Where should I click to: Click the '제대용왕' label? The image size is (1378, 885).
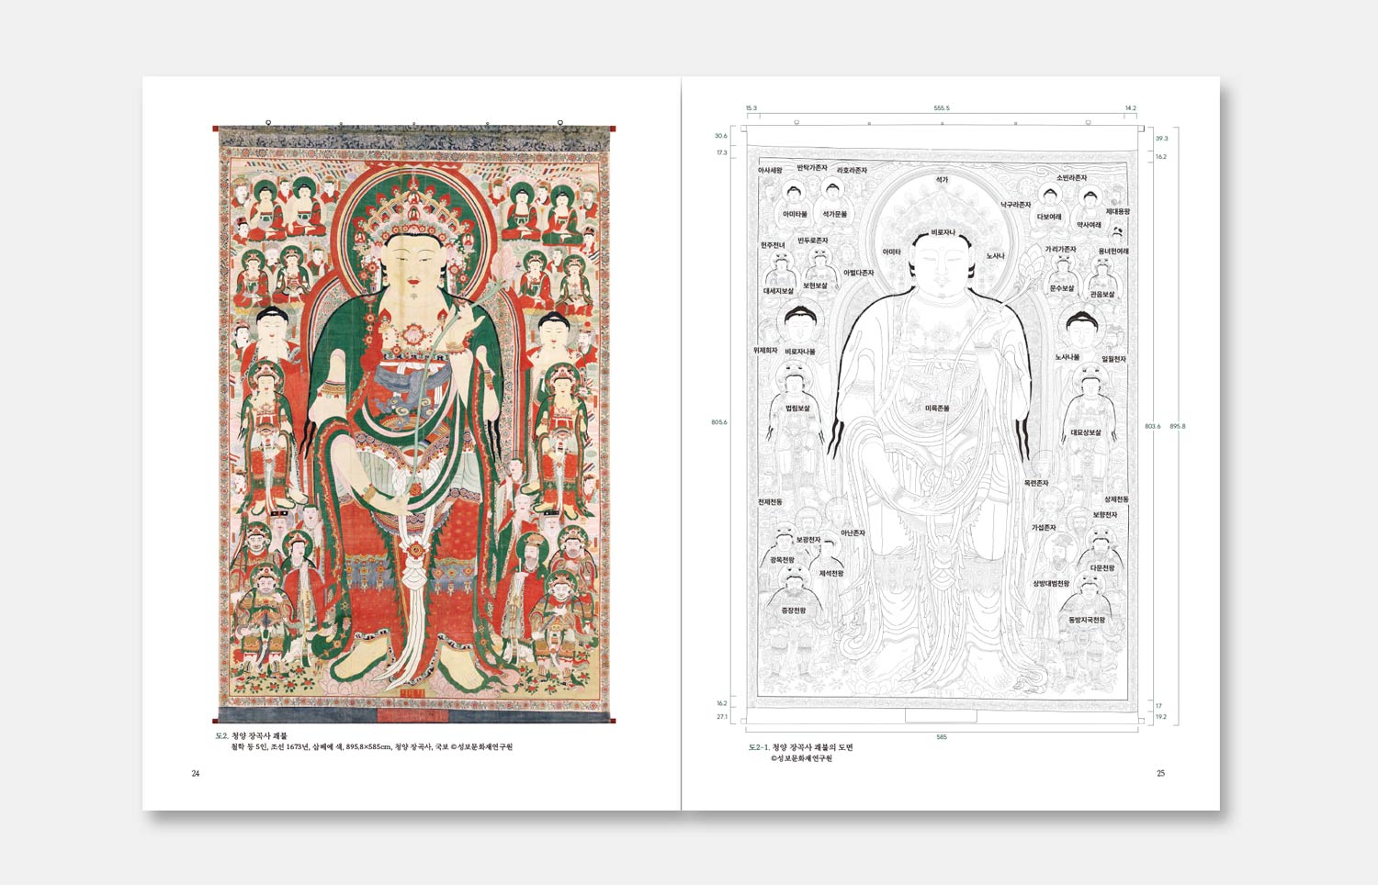point(1118,212)
